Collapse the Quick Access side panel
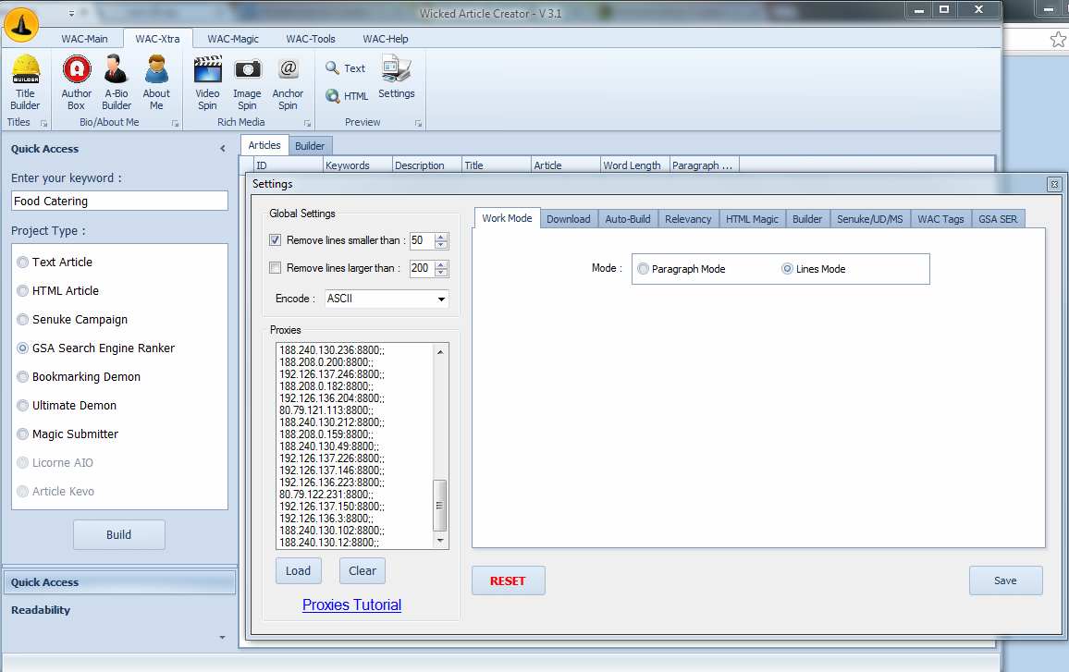The image size is (1069, 672). [222, 149]
